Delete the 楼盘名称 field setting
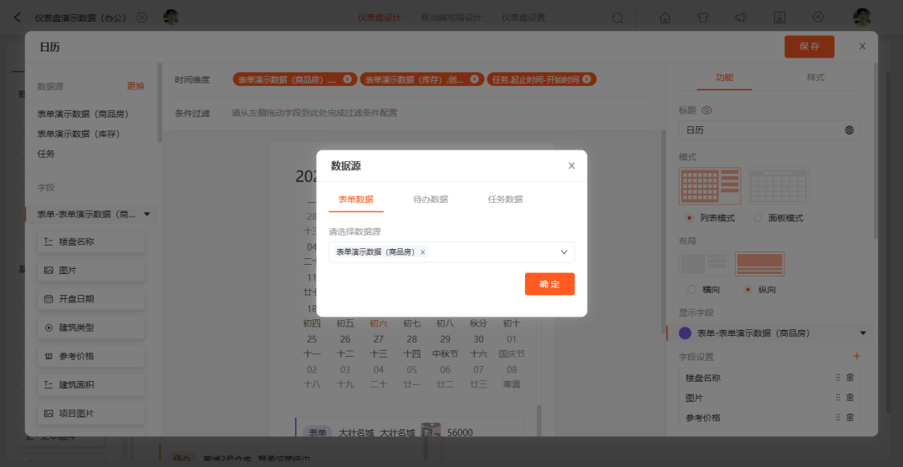The height and width of the screenshot is (467, 903). click(850, 378)
